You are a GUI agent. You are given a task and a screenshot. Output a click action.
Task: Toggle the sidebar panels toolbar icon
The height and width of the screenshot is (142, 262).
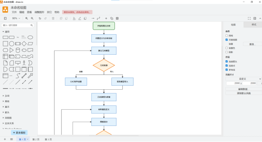click(x=6, y=18)
